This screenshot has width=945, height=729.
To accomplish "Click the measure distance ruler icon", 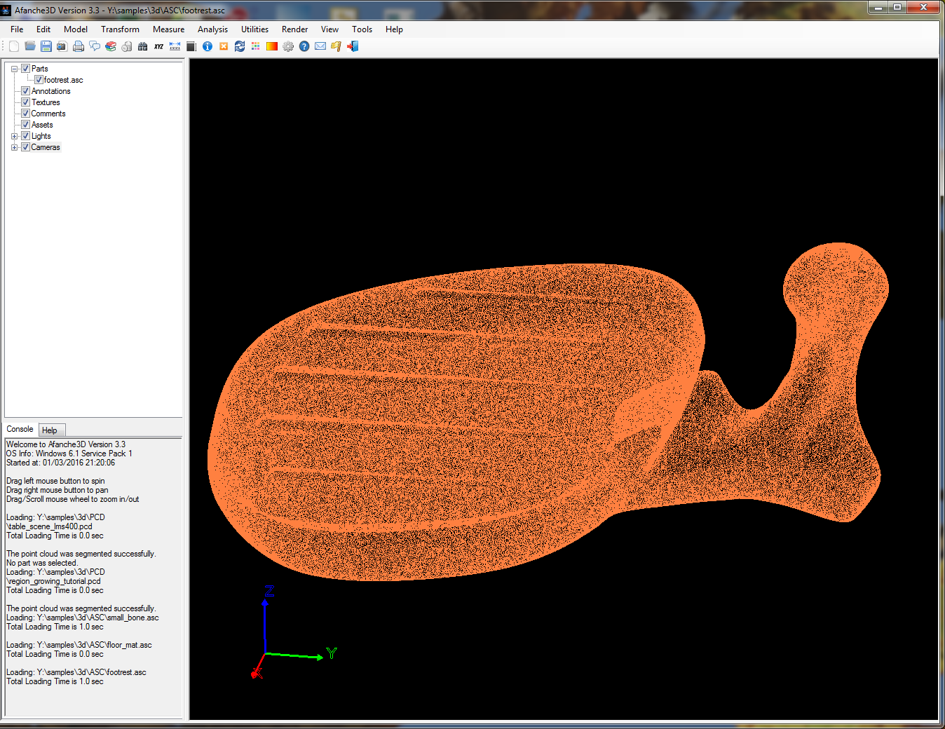I will click(175, 46).
